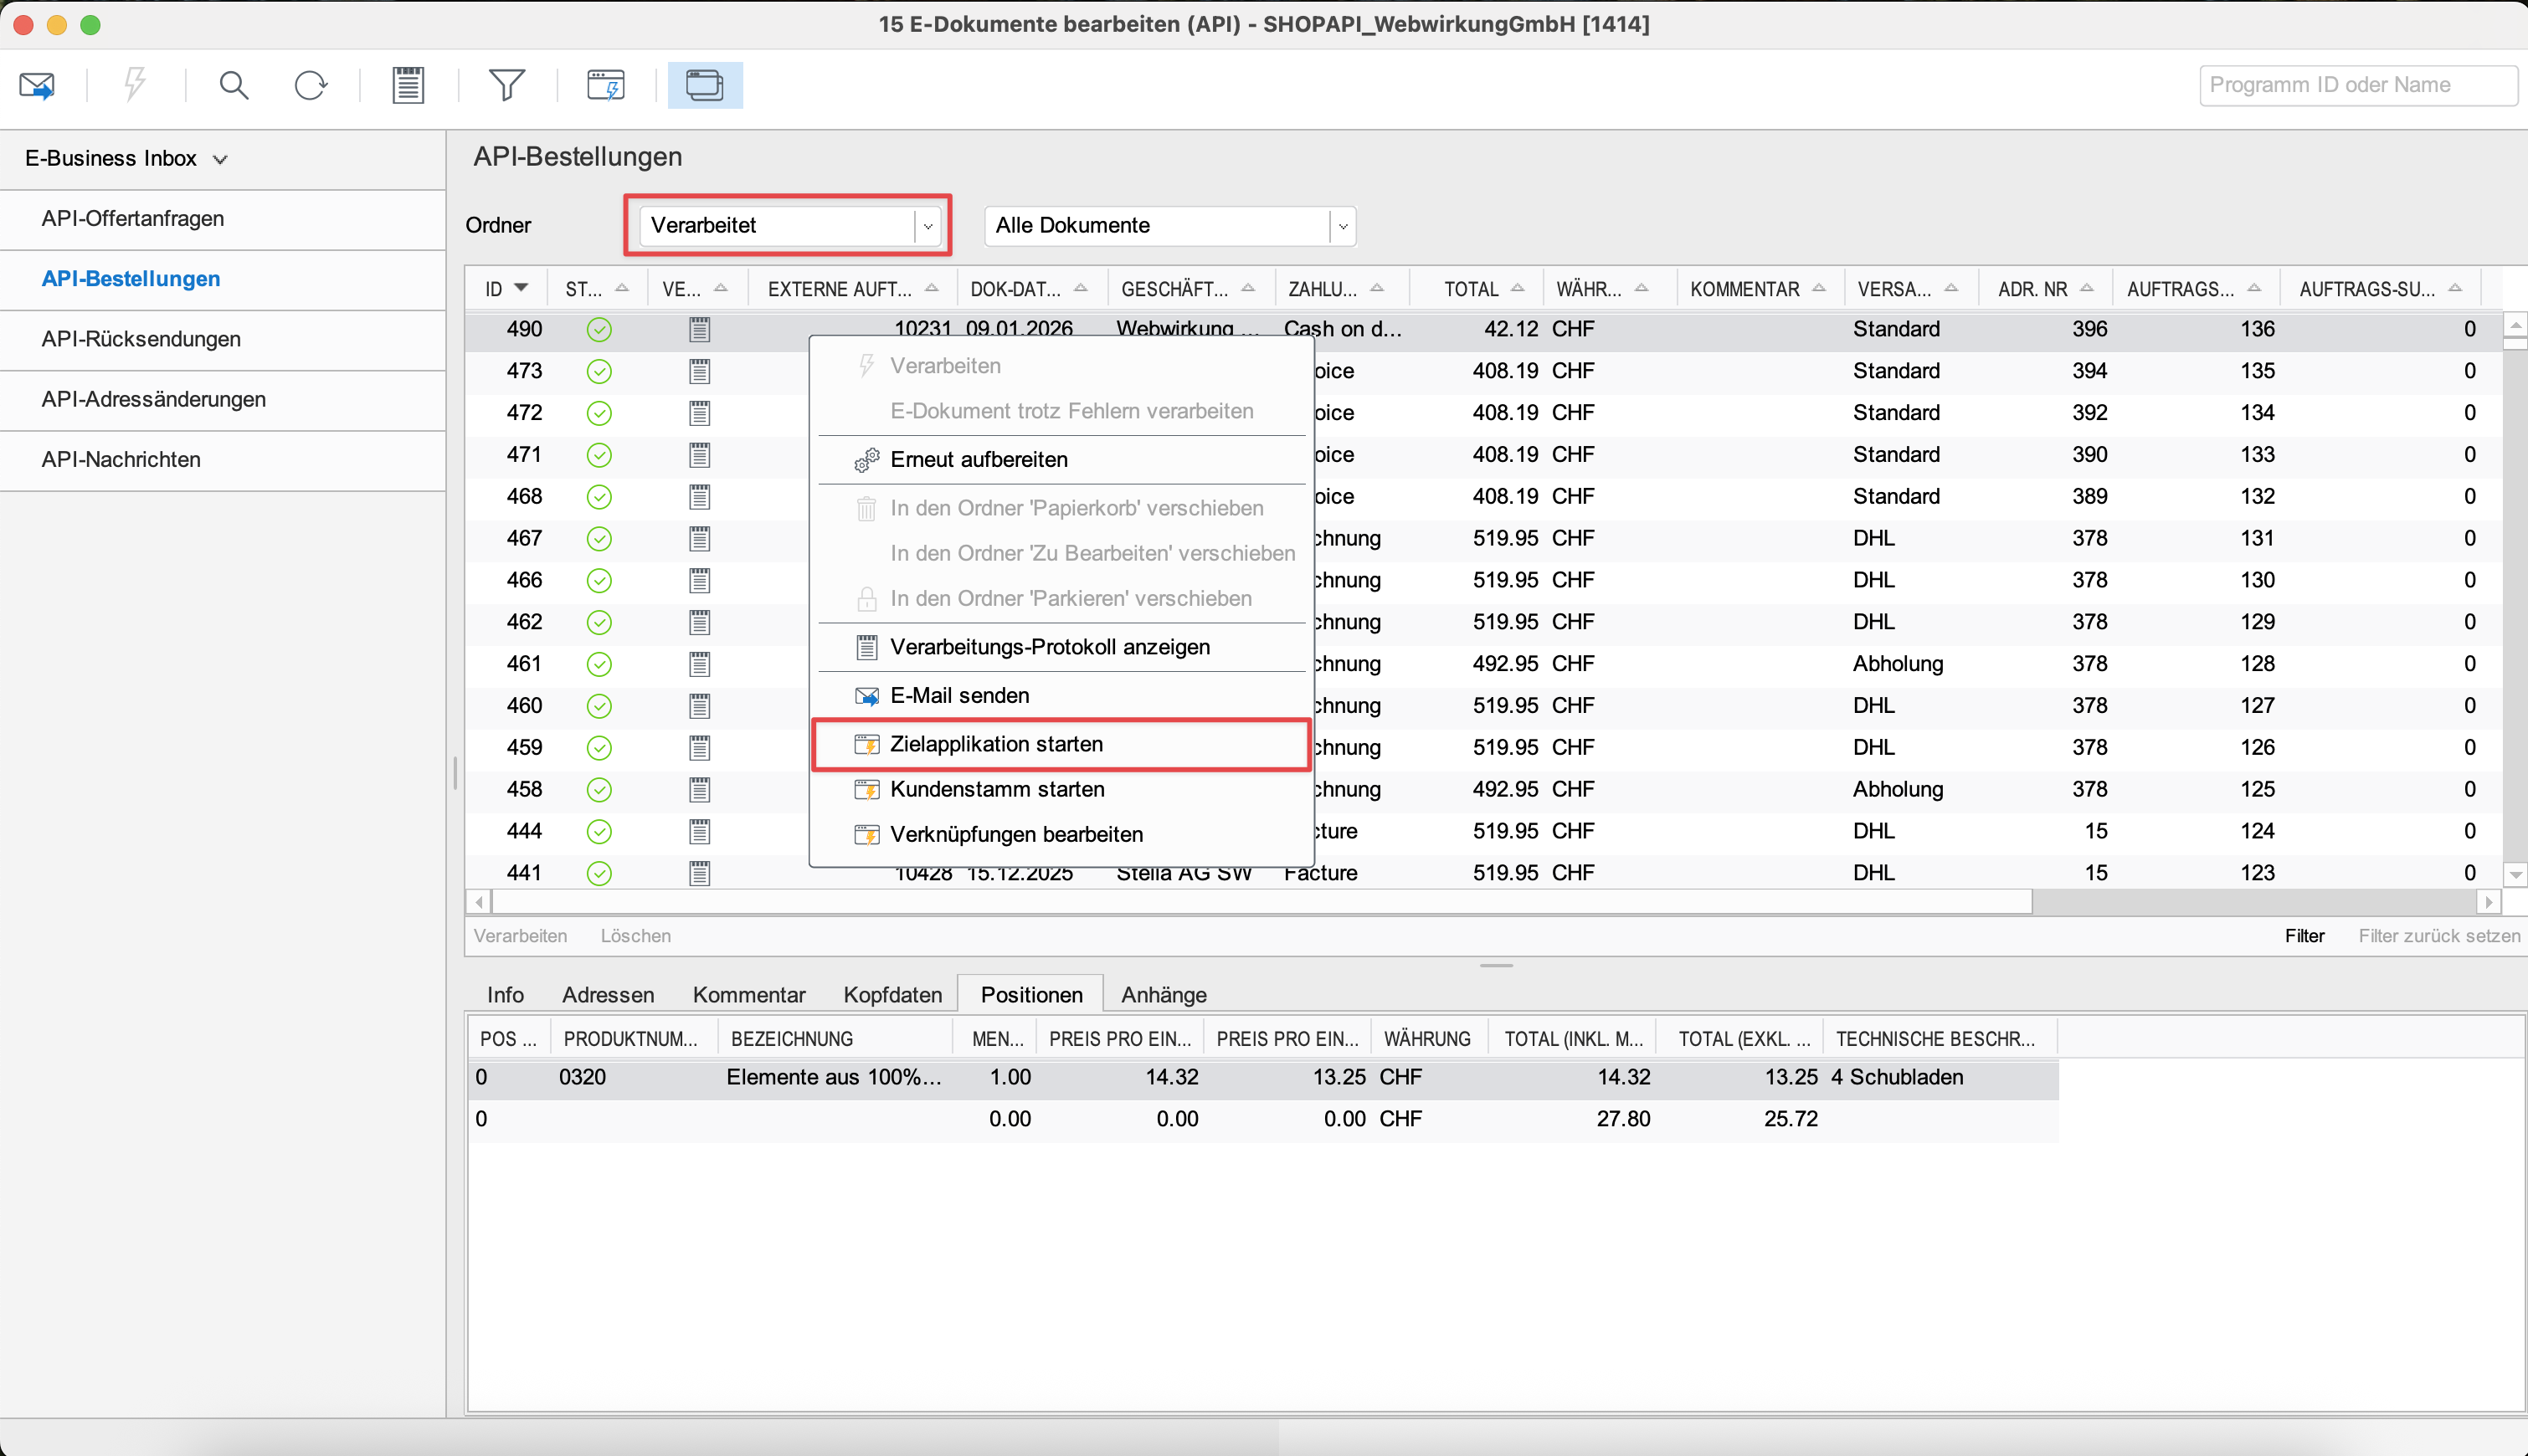Open the processing protocol toolbar icon
Viewport: 2528px width, 1456px height.
tap(407, 85)
